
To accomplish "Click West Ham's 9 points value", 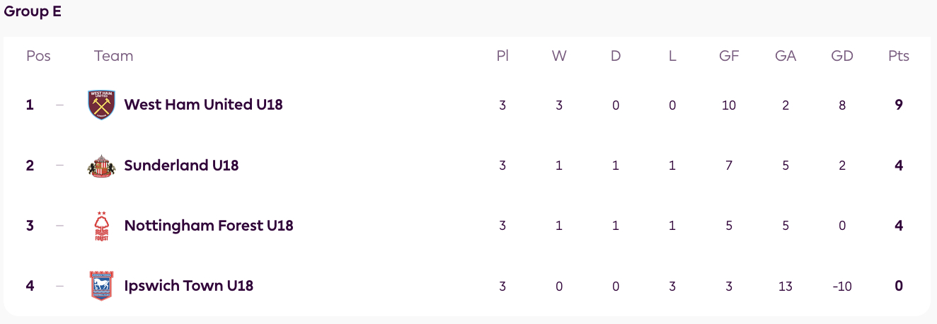I will pos(899,105).
